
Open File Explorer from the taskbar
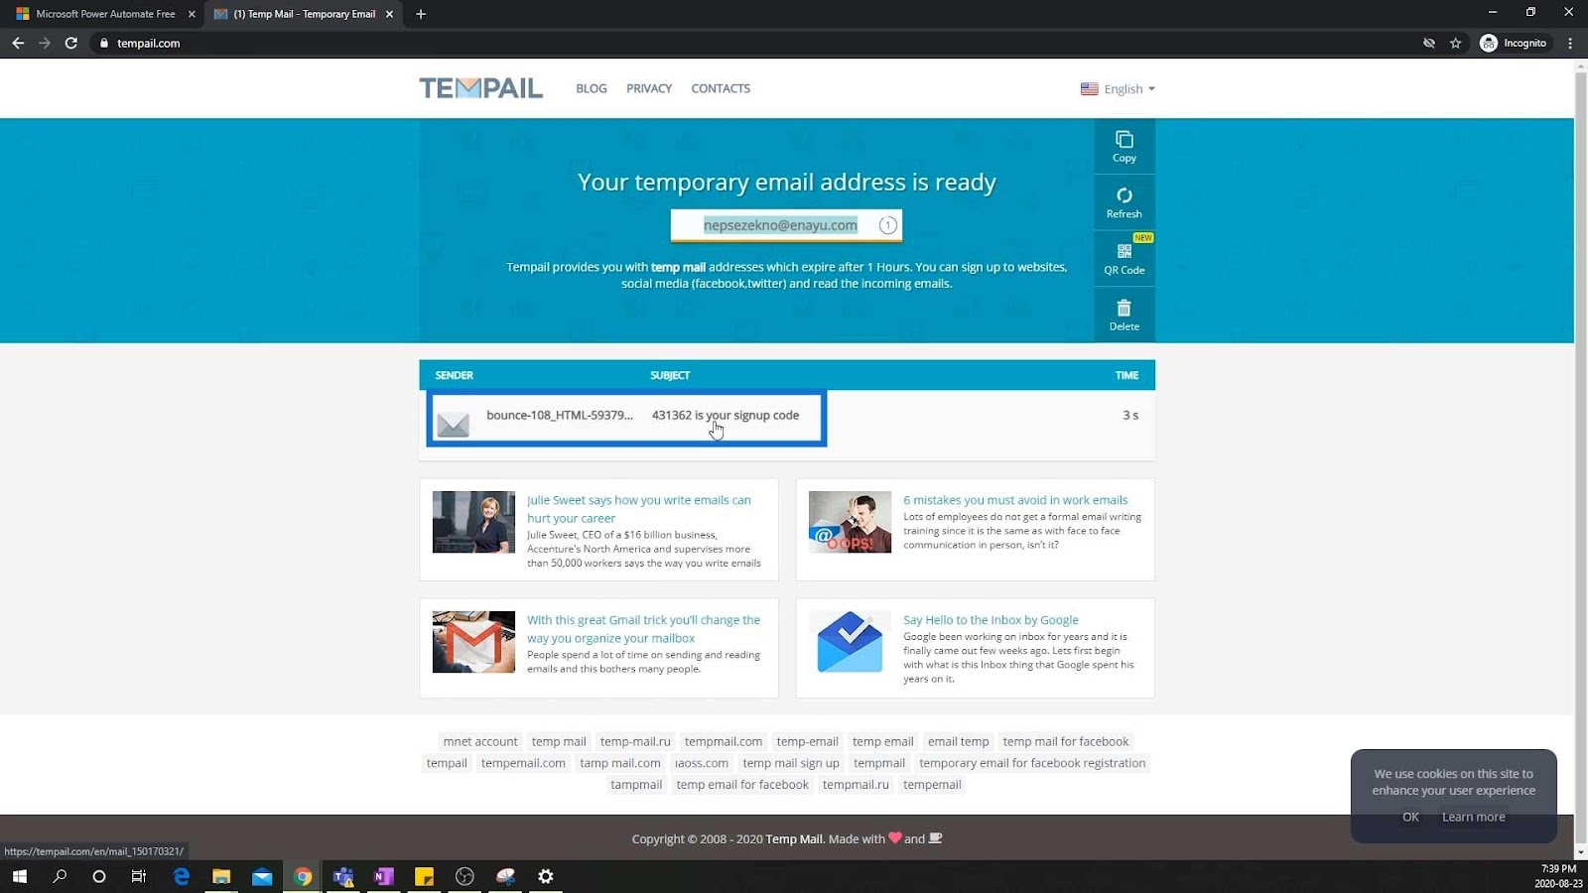click(x=221, y=876)
